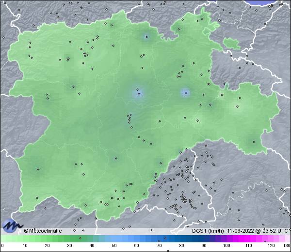The image size is (291, 252).
Task: Click the scale label 80
Action: pyautogui.click(x=182, y=246)
